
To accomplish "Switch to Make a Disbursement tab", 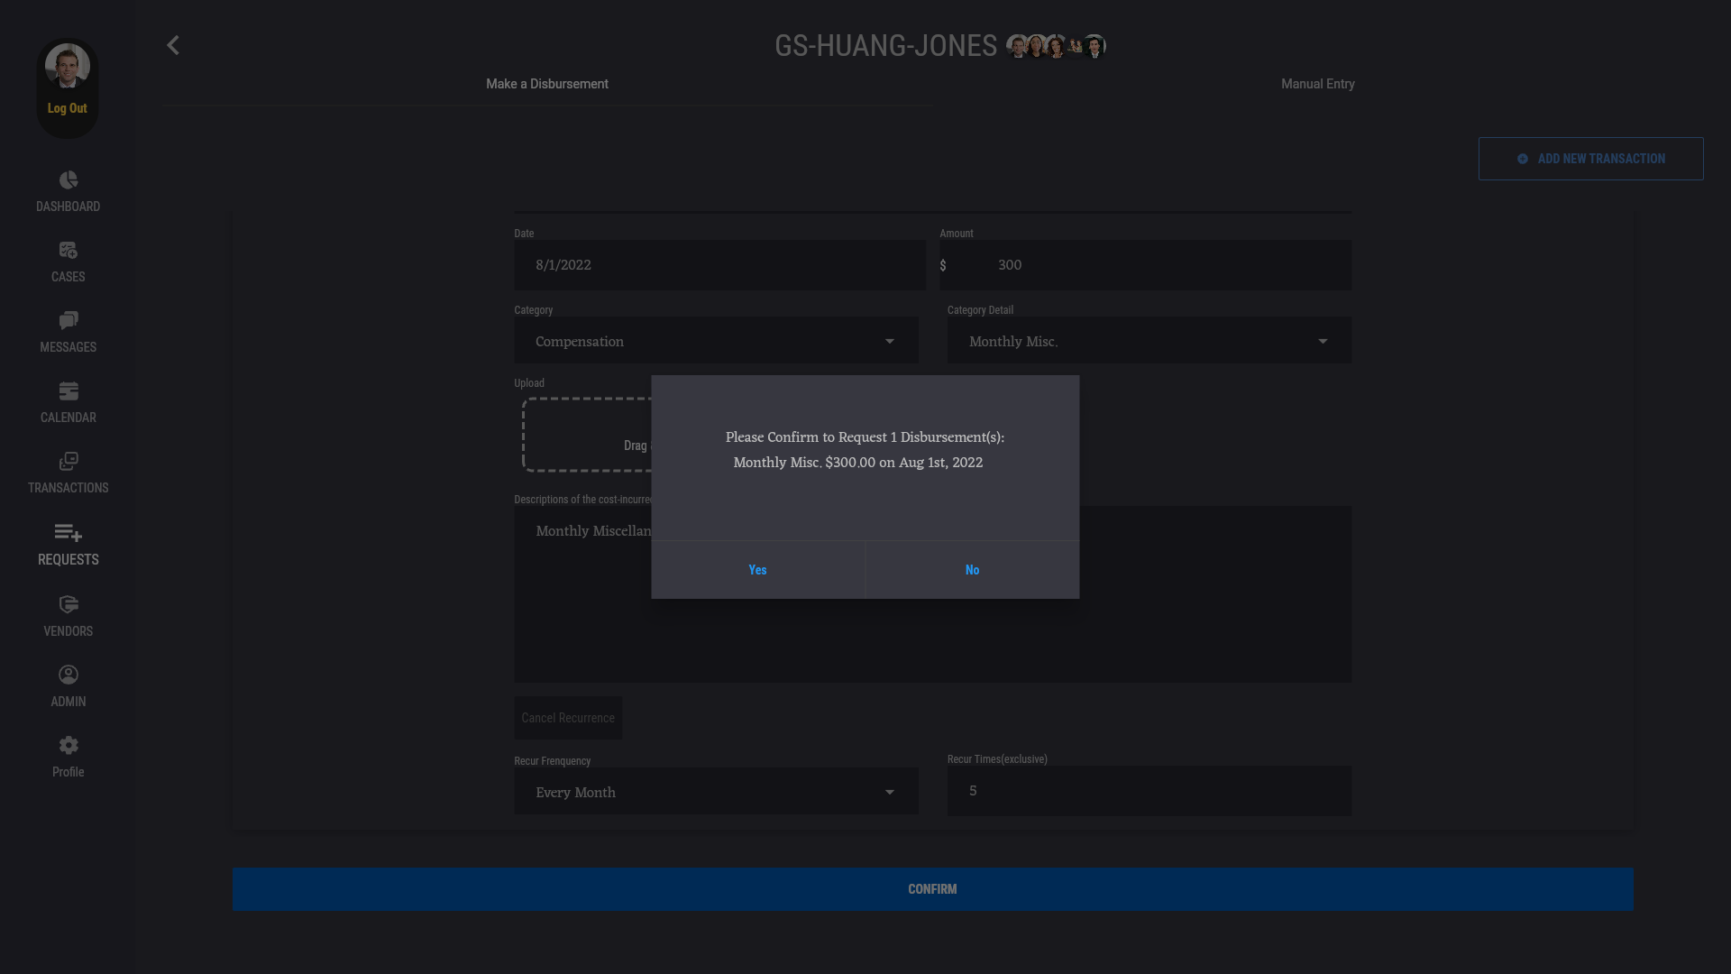I will pos(546,84).
